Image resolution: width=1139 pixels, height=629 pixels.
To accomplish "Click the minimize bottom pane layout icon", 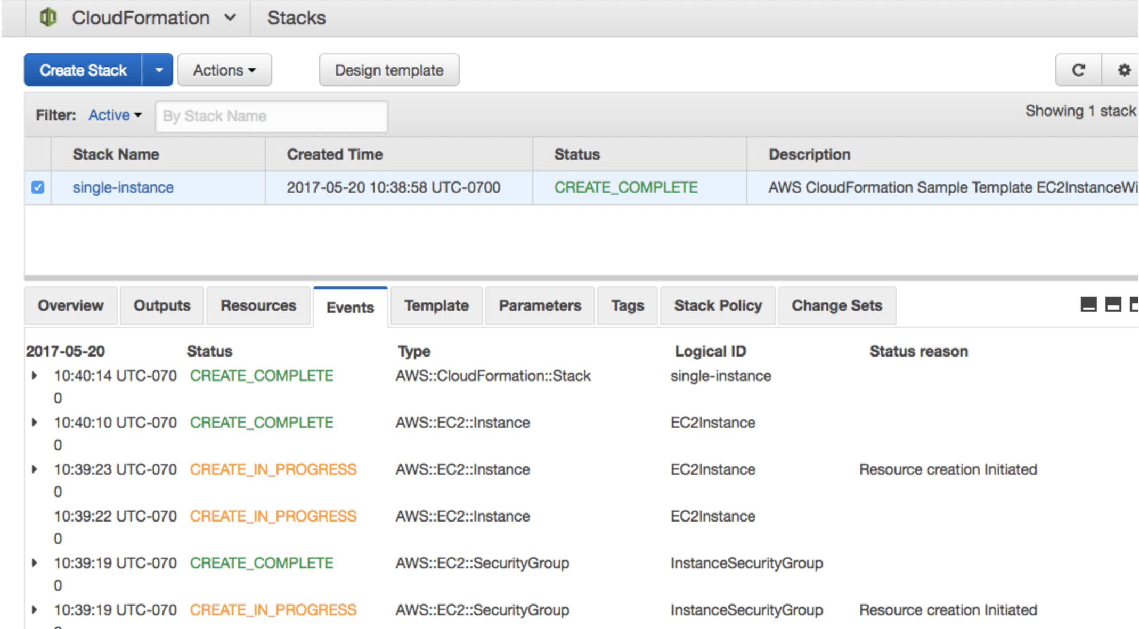I will point(1088,305).
